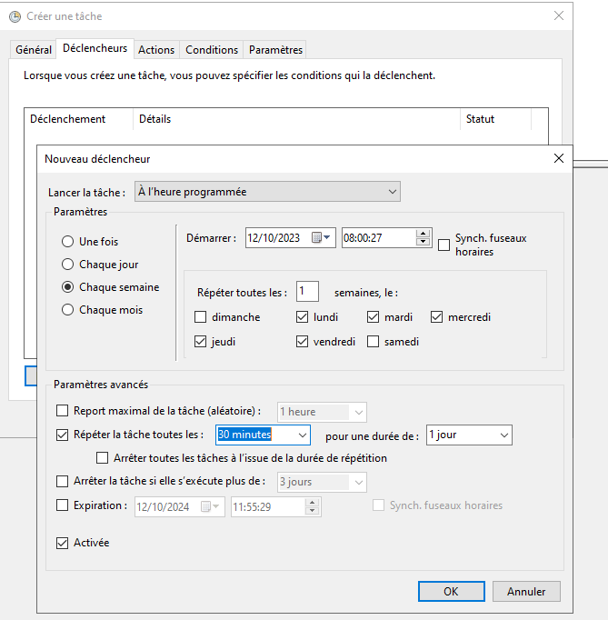Uncheck the mardi checkbox
This screenshot has height=620, width=608.
pyautogui.click(x=374, y=317)
